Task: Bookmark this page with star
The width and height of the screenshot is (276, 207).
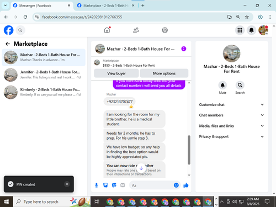Action: coord(247,17)
